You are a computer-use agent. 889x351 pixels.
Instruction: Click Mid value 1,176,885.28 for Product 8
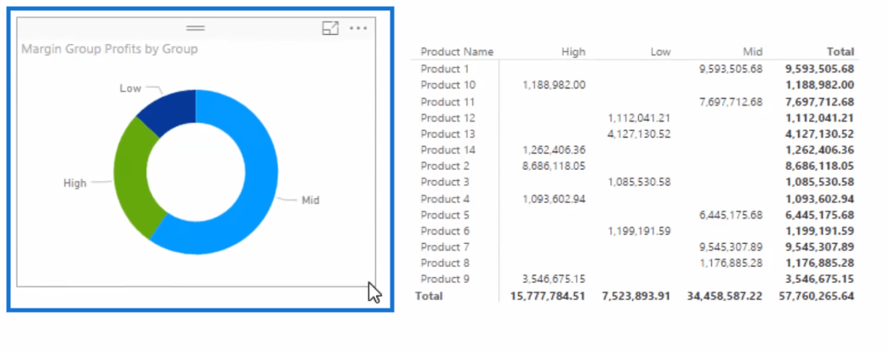pyautogui.click(x=731, y=263)
